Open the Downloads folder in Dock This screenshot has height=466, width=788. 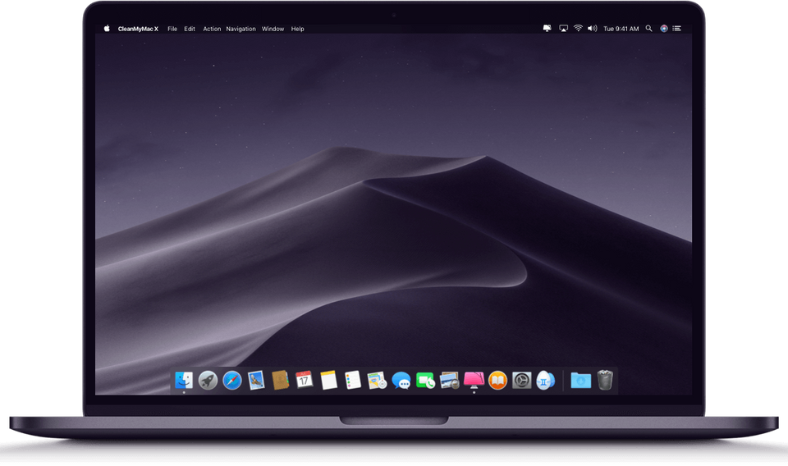(580, 381)
